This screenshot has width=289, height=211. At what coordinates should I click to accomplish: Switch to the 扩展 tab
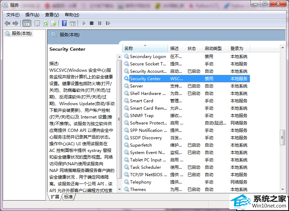click(55, 197)
